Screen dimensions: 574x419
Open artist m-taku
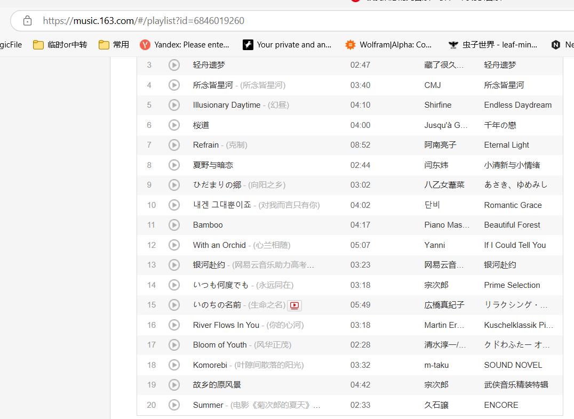click(436, 365)
